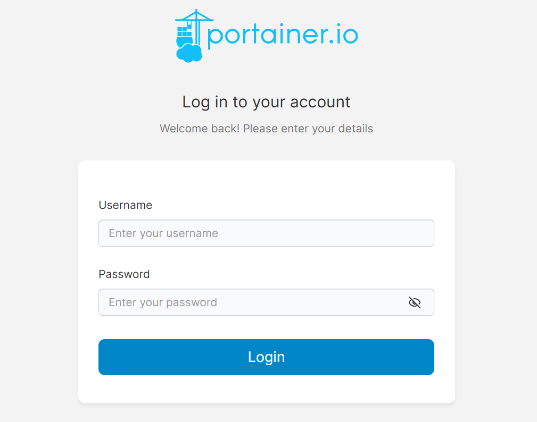Image resolution: width=537 pixels, height=422 pixels.
Task: Click the word "Login" on the button
Action: (x=266, y=357)
